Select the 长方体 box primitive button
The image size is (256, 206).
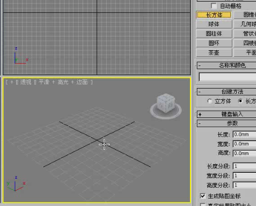(214, 15)
